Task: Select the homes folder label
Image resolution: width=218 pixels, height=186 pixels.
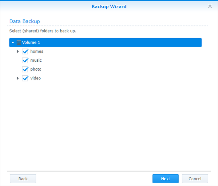Action: (x=37, y=52)
